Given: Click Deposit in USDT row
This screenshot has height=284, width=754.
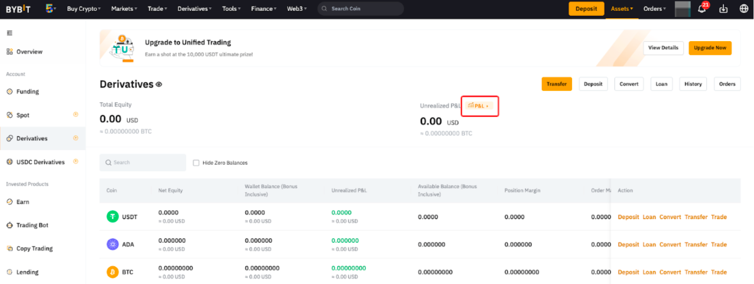Looking at the screenshot, I should pyautogui.click(x=628, y=217).
